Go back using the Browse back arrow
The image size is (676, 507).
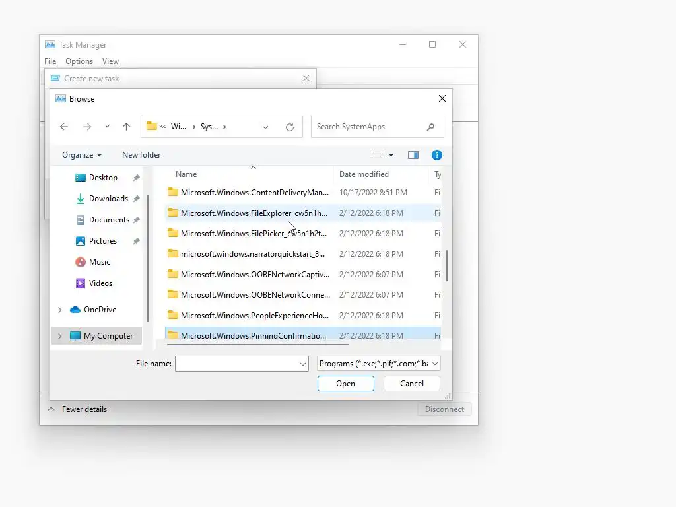click(x=64, y=127)
